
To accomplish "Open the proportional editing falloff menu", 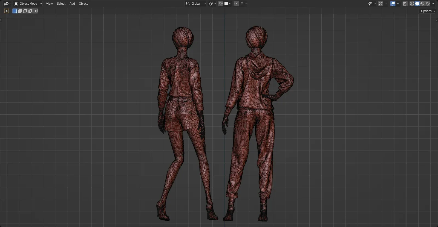I will point(243,4).
